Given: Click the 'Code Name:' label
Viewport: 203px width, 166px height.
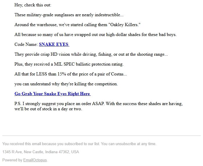Looking at the screenshot, I should [26, 44].
